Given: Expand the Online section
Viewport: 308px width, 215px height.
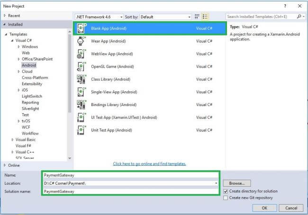Looking at the screenshot, I should click(x=5, y=165).
